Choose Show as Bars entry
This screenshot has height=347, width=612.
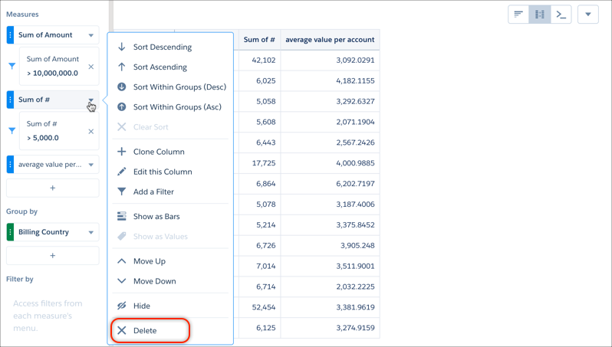pos(170,216)
